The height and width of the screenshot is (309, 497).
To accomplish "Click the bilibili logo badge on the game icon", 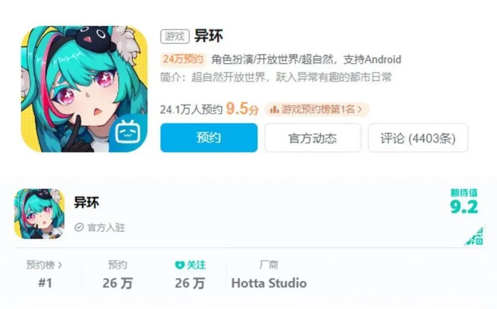I will pyautogui.click(x=128, y=133).
